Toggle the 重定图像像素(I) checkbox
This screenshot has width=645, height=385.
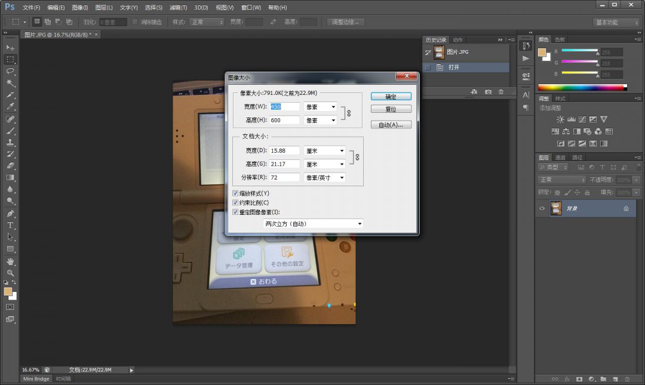(x=235, y=212)
